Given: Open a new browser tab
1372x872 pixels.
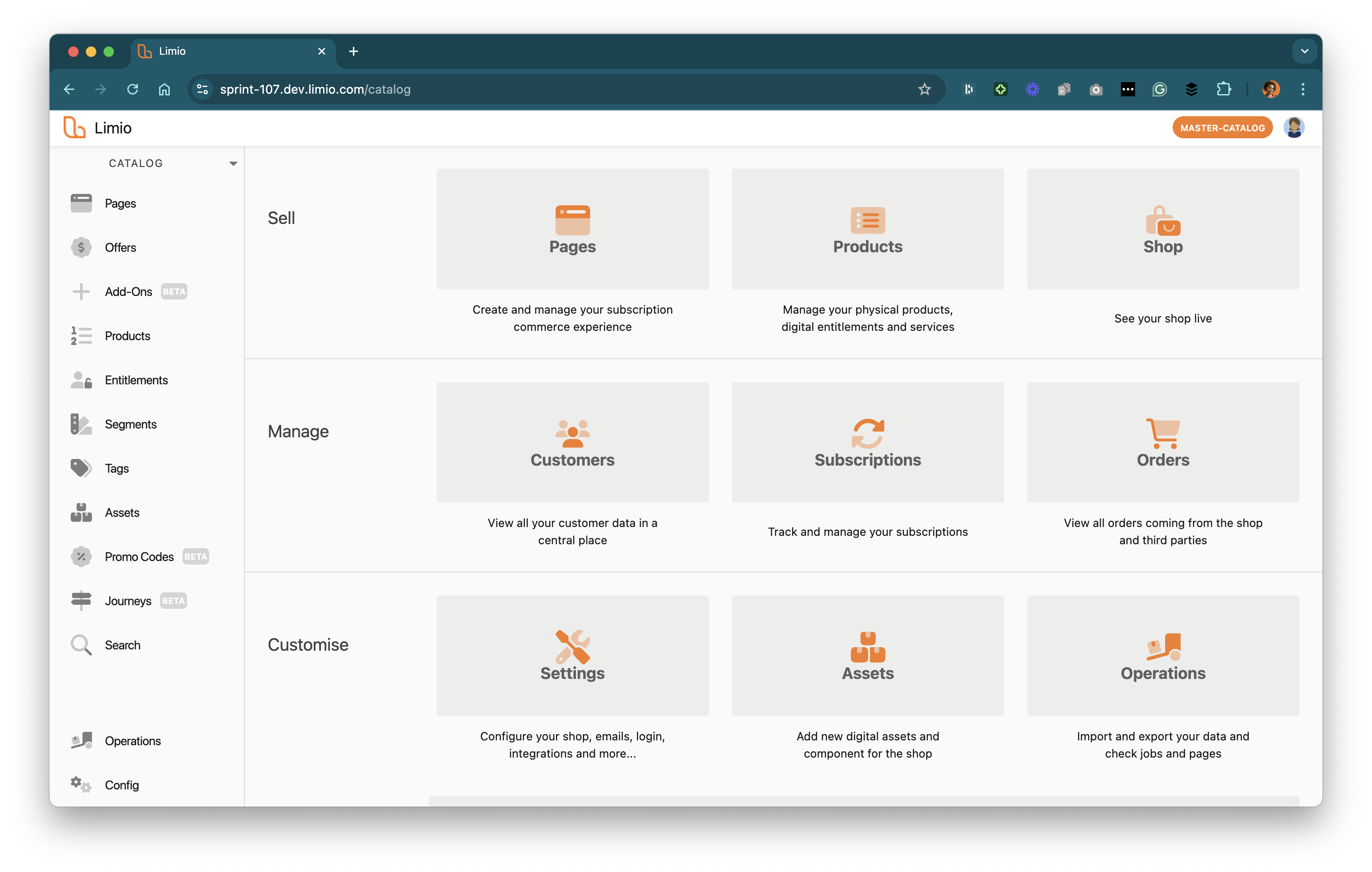Looking at the screenshot, I should [x=353, y=51].
